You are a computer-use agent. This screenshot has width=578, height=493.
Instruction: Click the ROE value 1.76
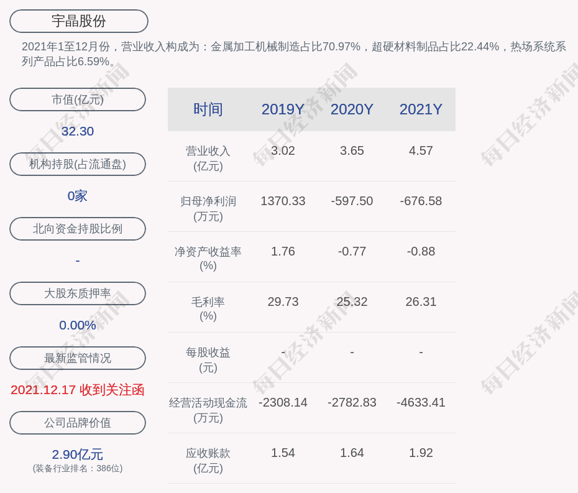[283, 252]
